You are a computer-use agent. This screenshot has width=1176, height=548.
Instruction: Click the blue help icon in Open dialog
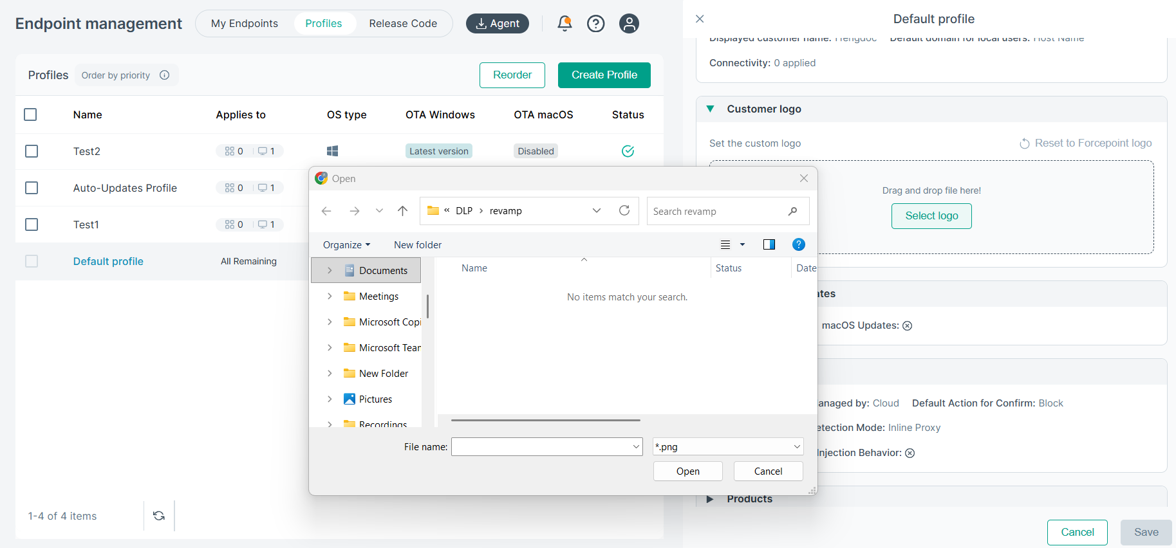798,244
